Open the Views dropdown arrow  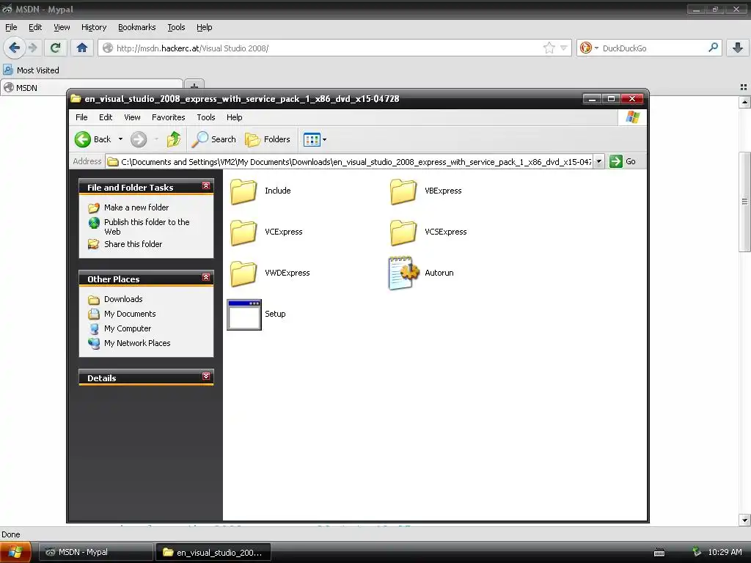324,139
